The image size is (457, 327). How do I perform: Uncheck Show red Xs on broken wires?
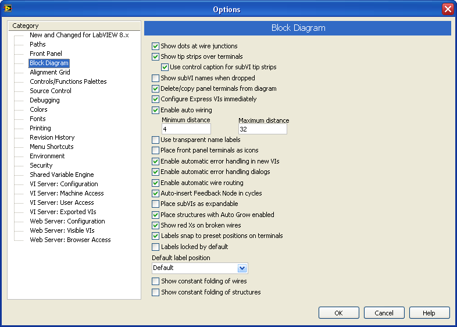click(x=156, y=226)
